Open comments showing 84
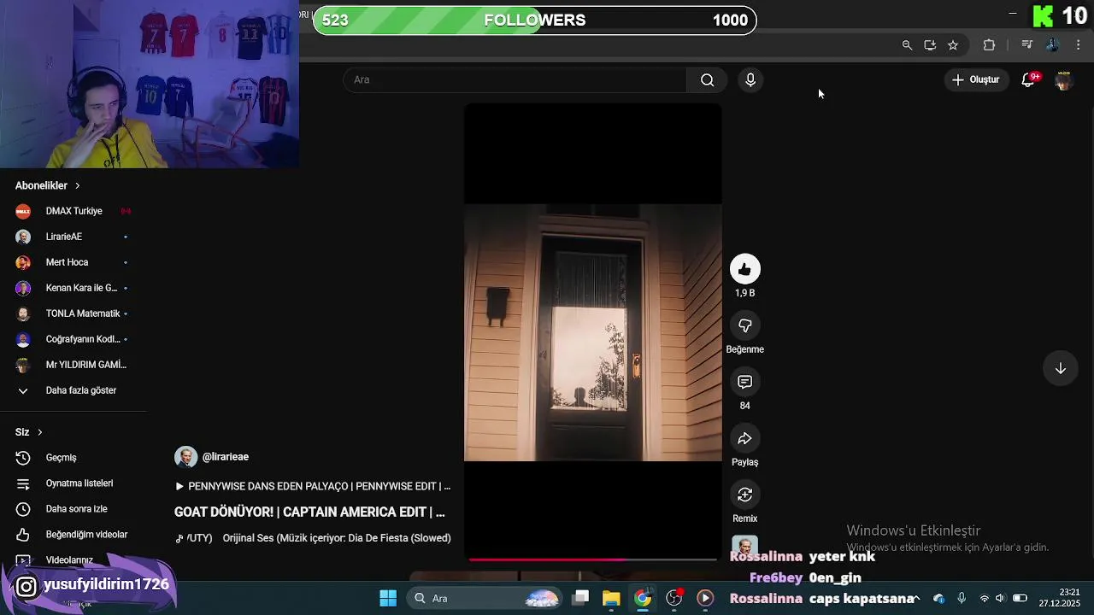The image size is (1094, 615). [x=744, y=382]
